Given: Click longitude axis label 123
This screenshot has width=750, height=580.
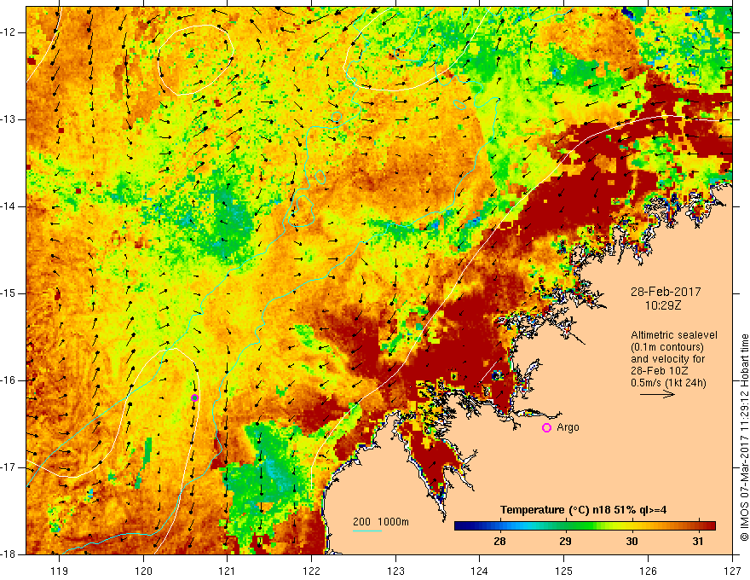Looking at the screenshot, I should pos(395,571).
